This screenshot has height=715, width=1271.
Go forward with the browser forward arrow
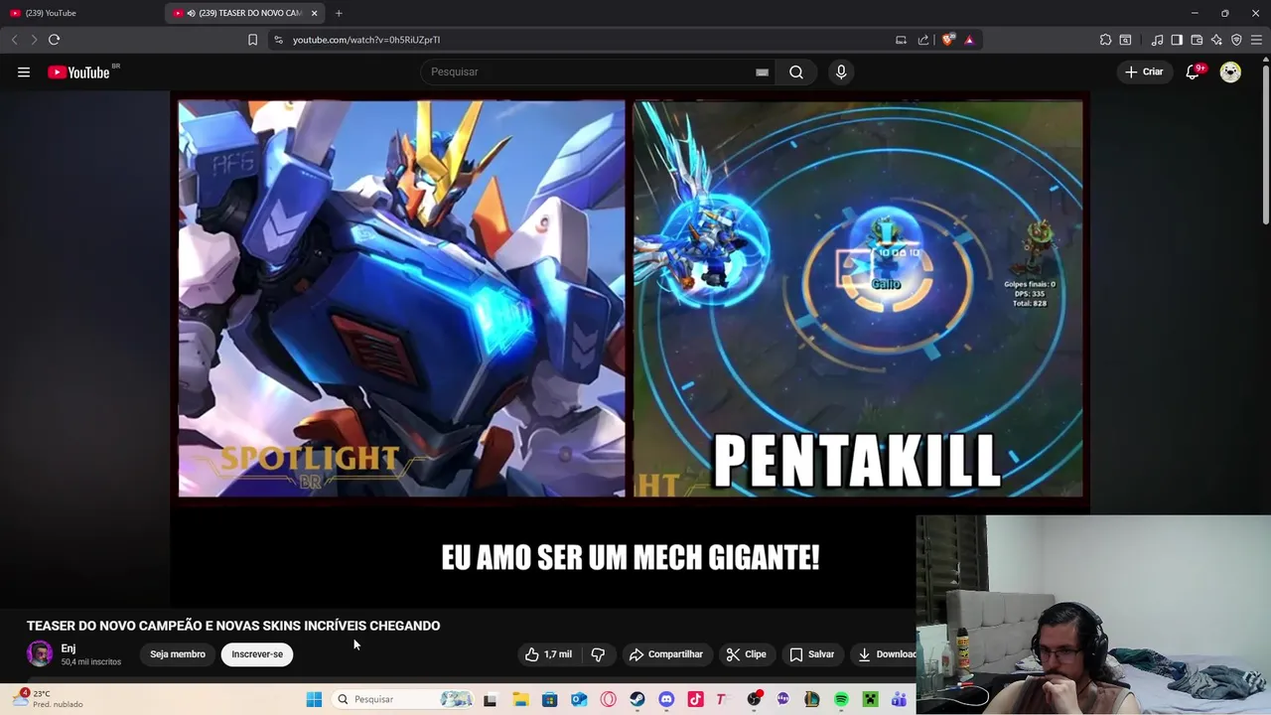34,40
